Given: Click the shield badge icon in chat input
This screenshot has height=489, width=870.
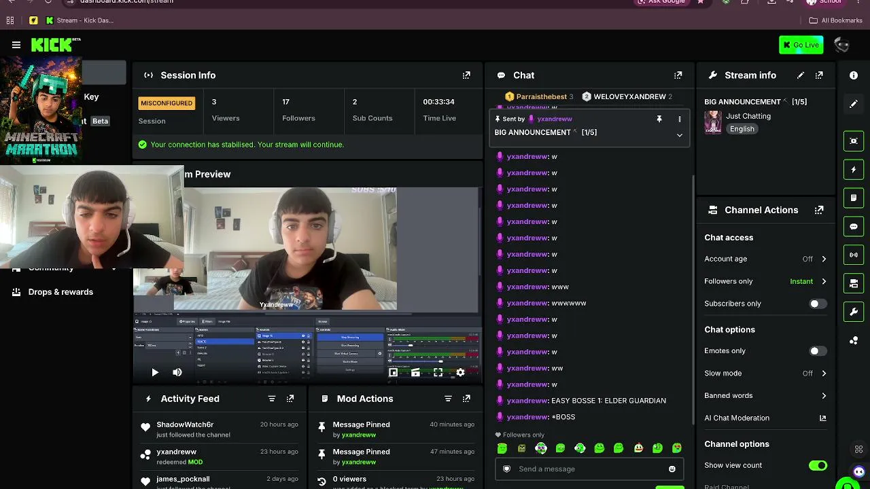Looking at the screenshot, I should click(x=506, y=469).
